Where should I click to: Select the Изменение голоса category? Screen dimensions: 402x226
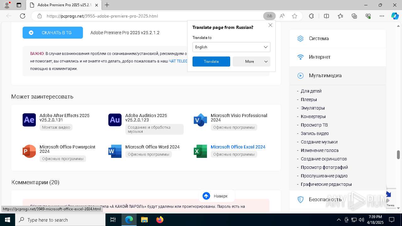(x=320, y=150)
